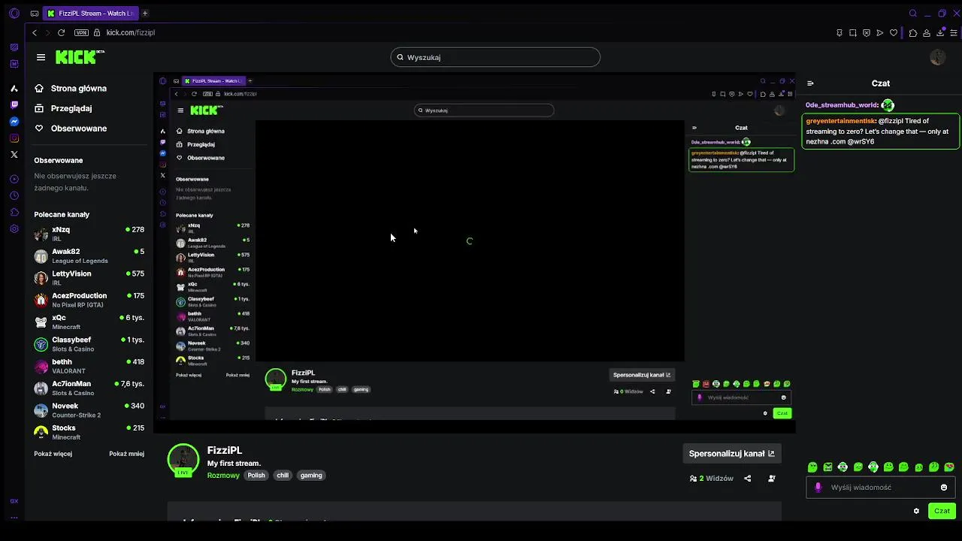Click username greyentertainmentisk in chat
The width and height of the screenshot is (962, 541).
[x=840, y=121]
